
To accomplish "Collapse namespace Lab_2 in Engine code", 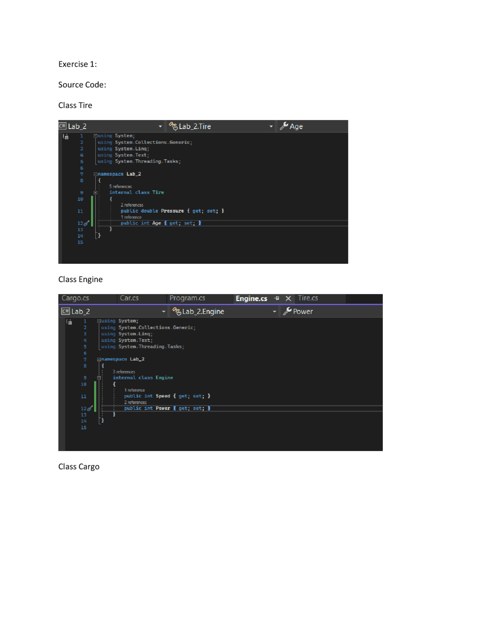I will click(x=99, y=359).
